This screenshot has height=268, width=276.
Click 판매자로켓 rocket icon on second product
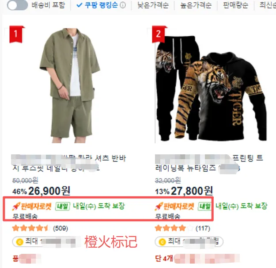point(159,206)
